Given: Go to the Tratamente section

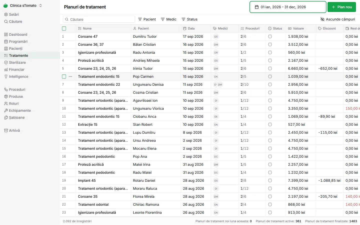Looking at the screenshot, I should 30,55.
